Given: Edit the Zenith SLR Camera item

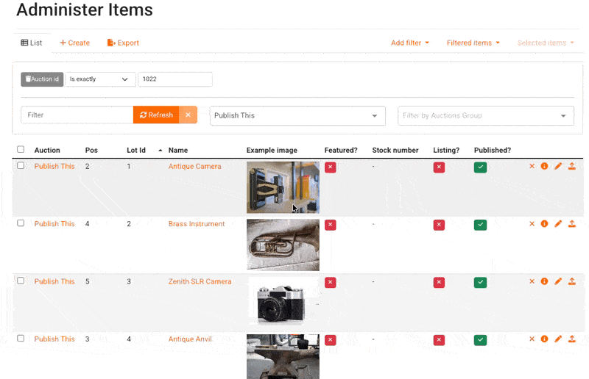Looking at the screenshot, I should 558,281.
